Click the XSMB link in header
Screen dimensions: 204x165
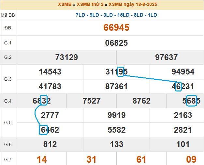[x=65, y=5]
